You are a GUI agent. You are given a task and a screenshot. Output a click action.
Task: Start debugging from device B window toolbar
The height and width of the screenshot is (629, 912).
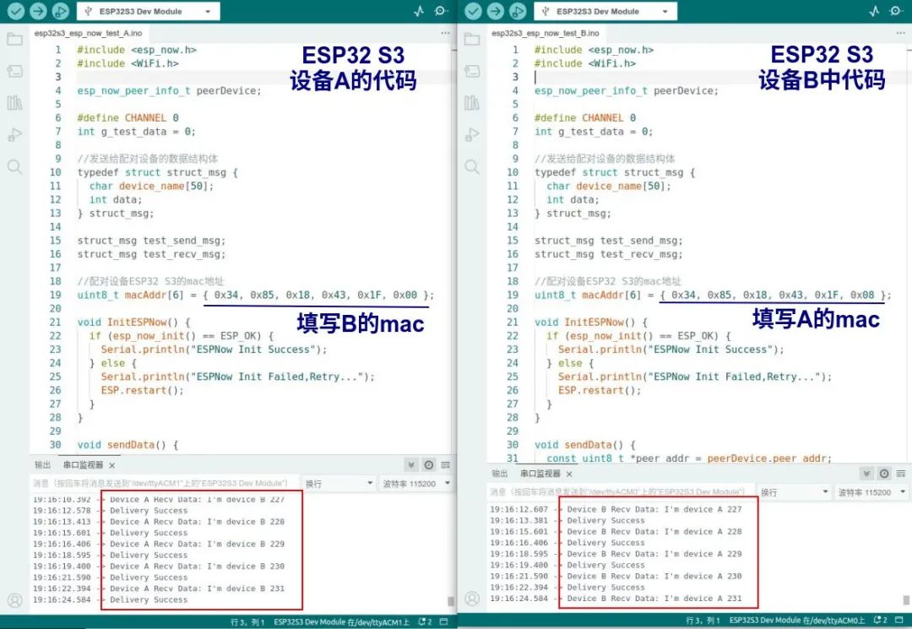[518, 11]
